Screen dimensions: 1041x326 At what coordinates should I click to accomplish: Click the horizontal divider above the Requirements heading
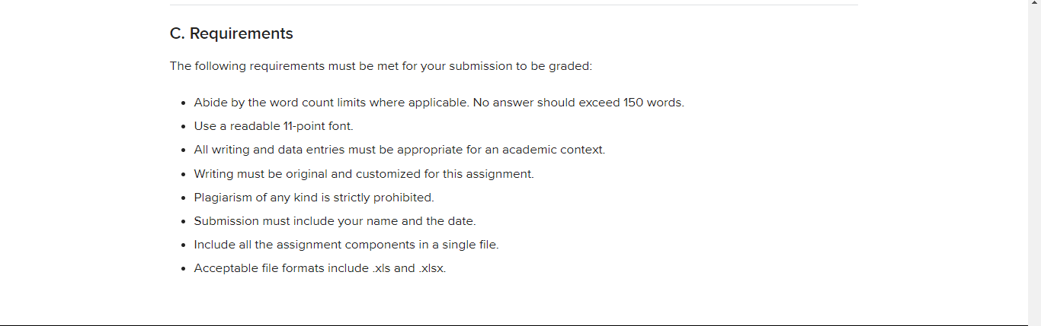pyautogui.click(x=514, y=5)
